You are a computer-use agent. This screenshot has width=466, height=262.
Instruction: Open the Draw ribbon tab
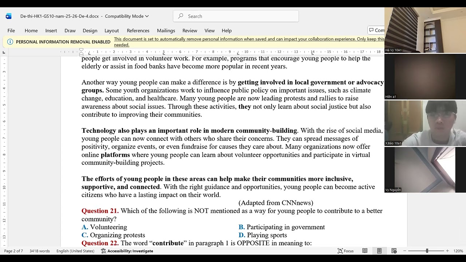(70, 31)
